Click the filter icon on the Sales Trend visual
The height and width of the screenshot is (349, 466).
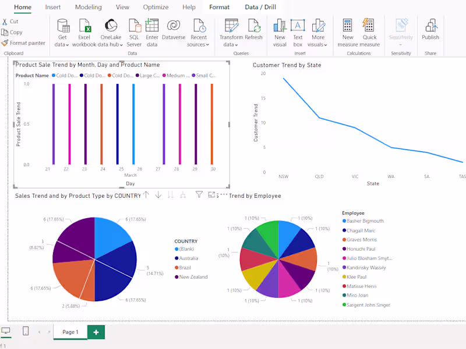pyautogui.click(x=200, y=194)
